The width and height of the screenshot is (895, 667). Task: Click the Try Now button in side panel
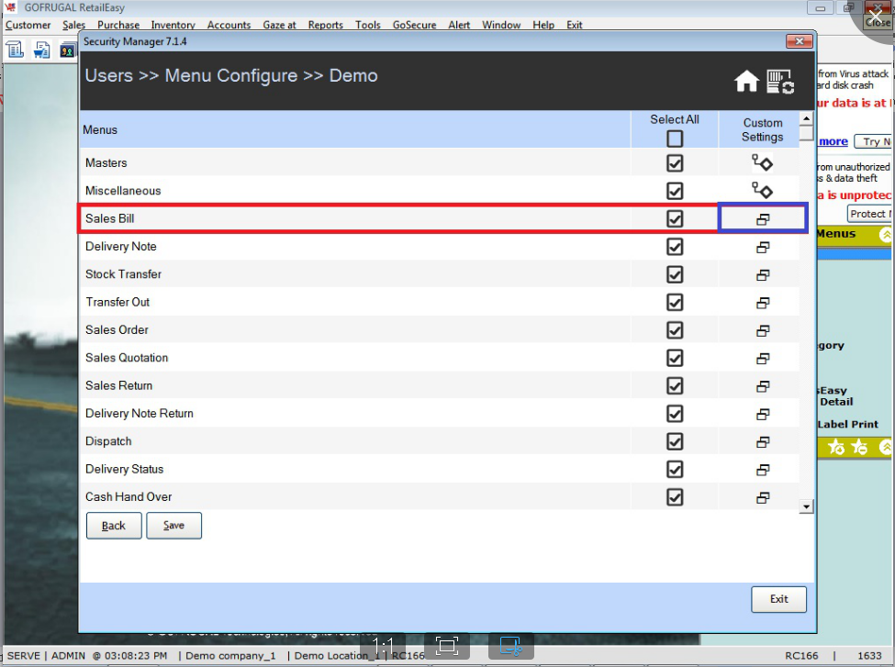click(x=874, y=141)
